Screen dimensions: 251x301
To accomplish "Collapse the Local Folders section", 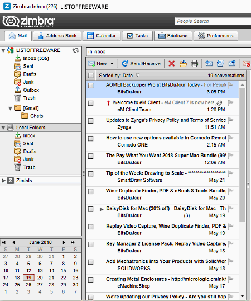I will pyautogui.click(x=3, y=128).
